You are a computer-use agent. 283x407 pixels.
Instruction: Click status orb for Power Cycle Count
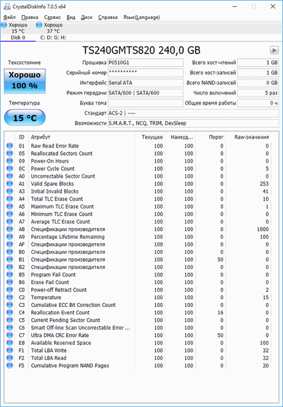pyautogui.click(x=9, y=168)
